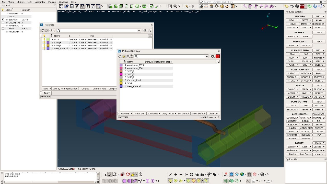Screen dimensions: 327x184
Task: Open the gear settings in the Material Database window
Action: 213,56
